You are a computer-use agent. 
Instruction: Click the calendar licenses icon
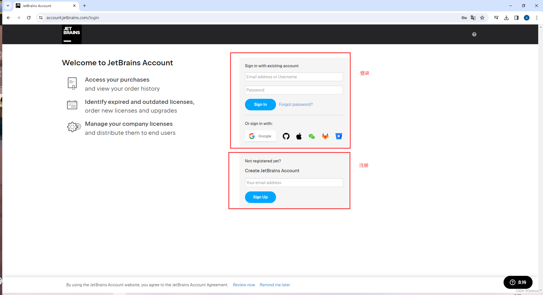click(72, 105)
